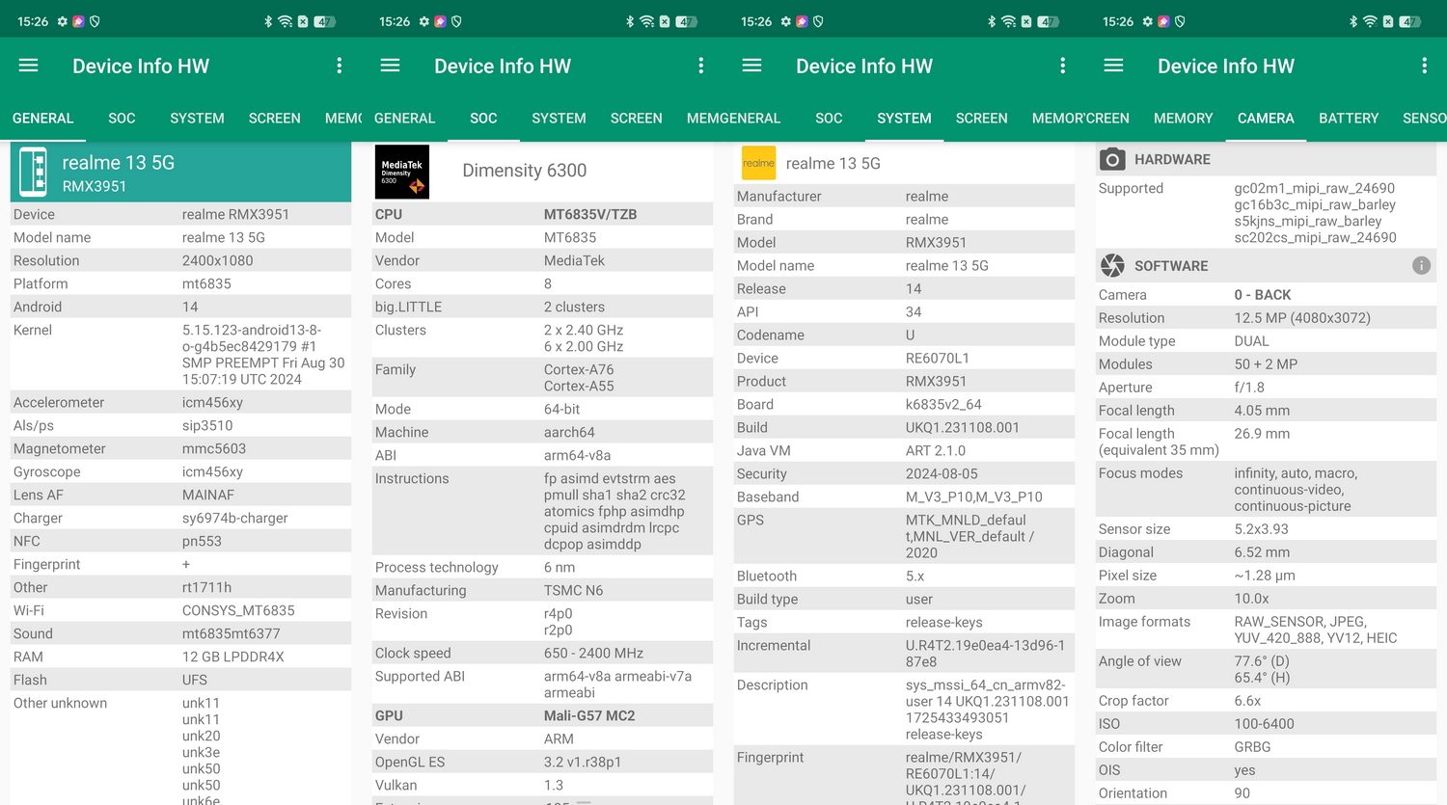1447x805 pixels.
Task: Open the three-dot overflow menu on the System info screen
Action: click(x=1062, y=66)
